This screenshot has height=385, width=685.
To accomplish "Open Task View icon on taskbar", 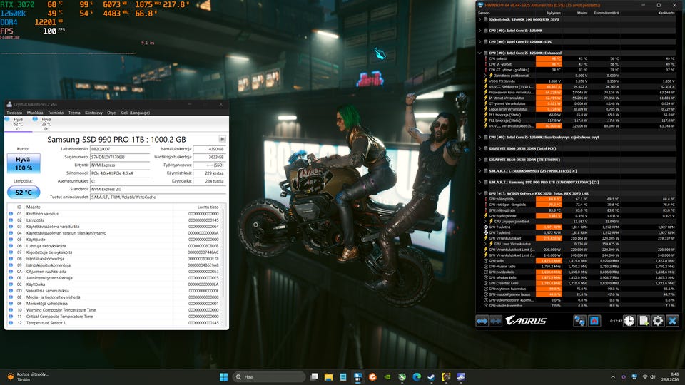I will click(x=314, y=376).
